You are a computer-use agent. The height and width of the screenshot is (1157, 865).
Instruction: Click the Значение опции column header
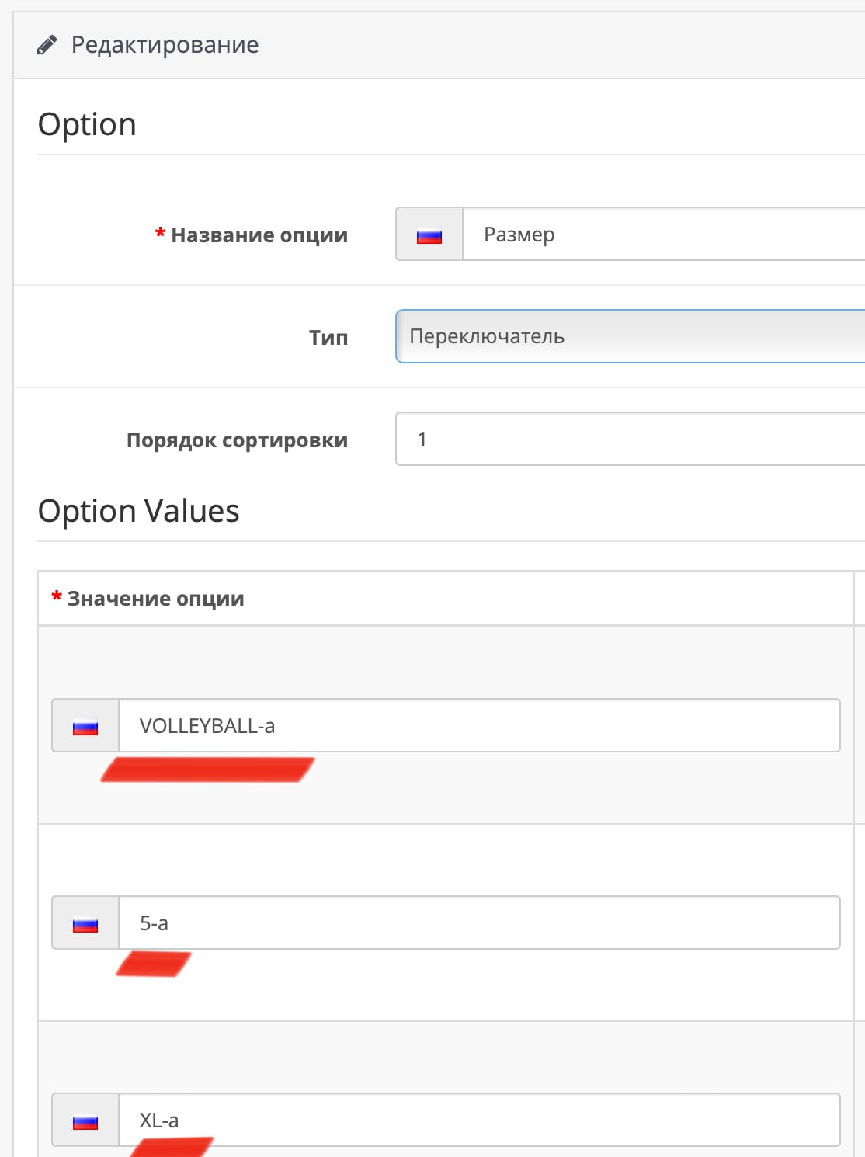155,599
